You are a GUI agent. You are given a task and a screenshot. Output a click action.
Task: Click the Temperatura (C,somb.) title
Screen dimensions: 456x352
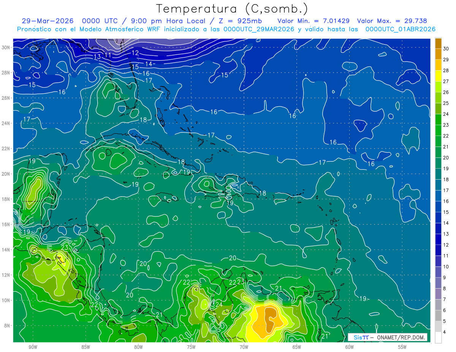point(232,9)
